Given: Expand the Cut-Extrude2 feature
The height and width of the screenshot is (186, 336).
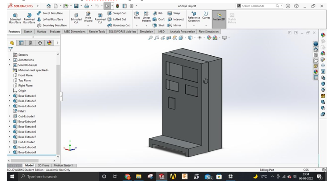Looking at the screenshot, I should 9,142.
